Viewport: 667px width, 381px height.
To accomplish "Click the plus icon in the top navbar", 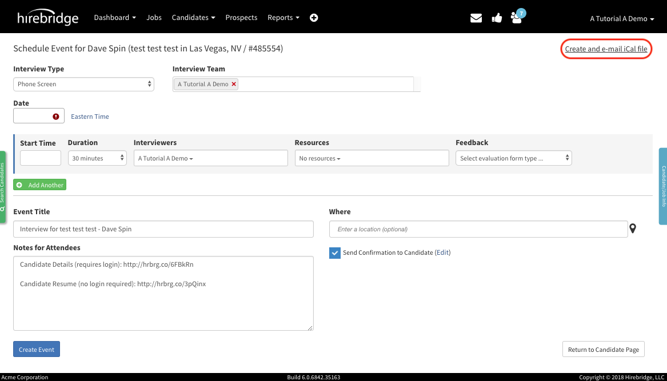I will tap(313, 18).
